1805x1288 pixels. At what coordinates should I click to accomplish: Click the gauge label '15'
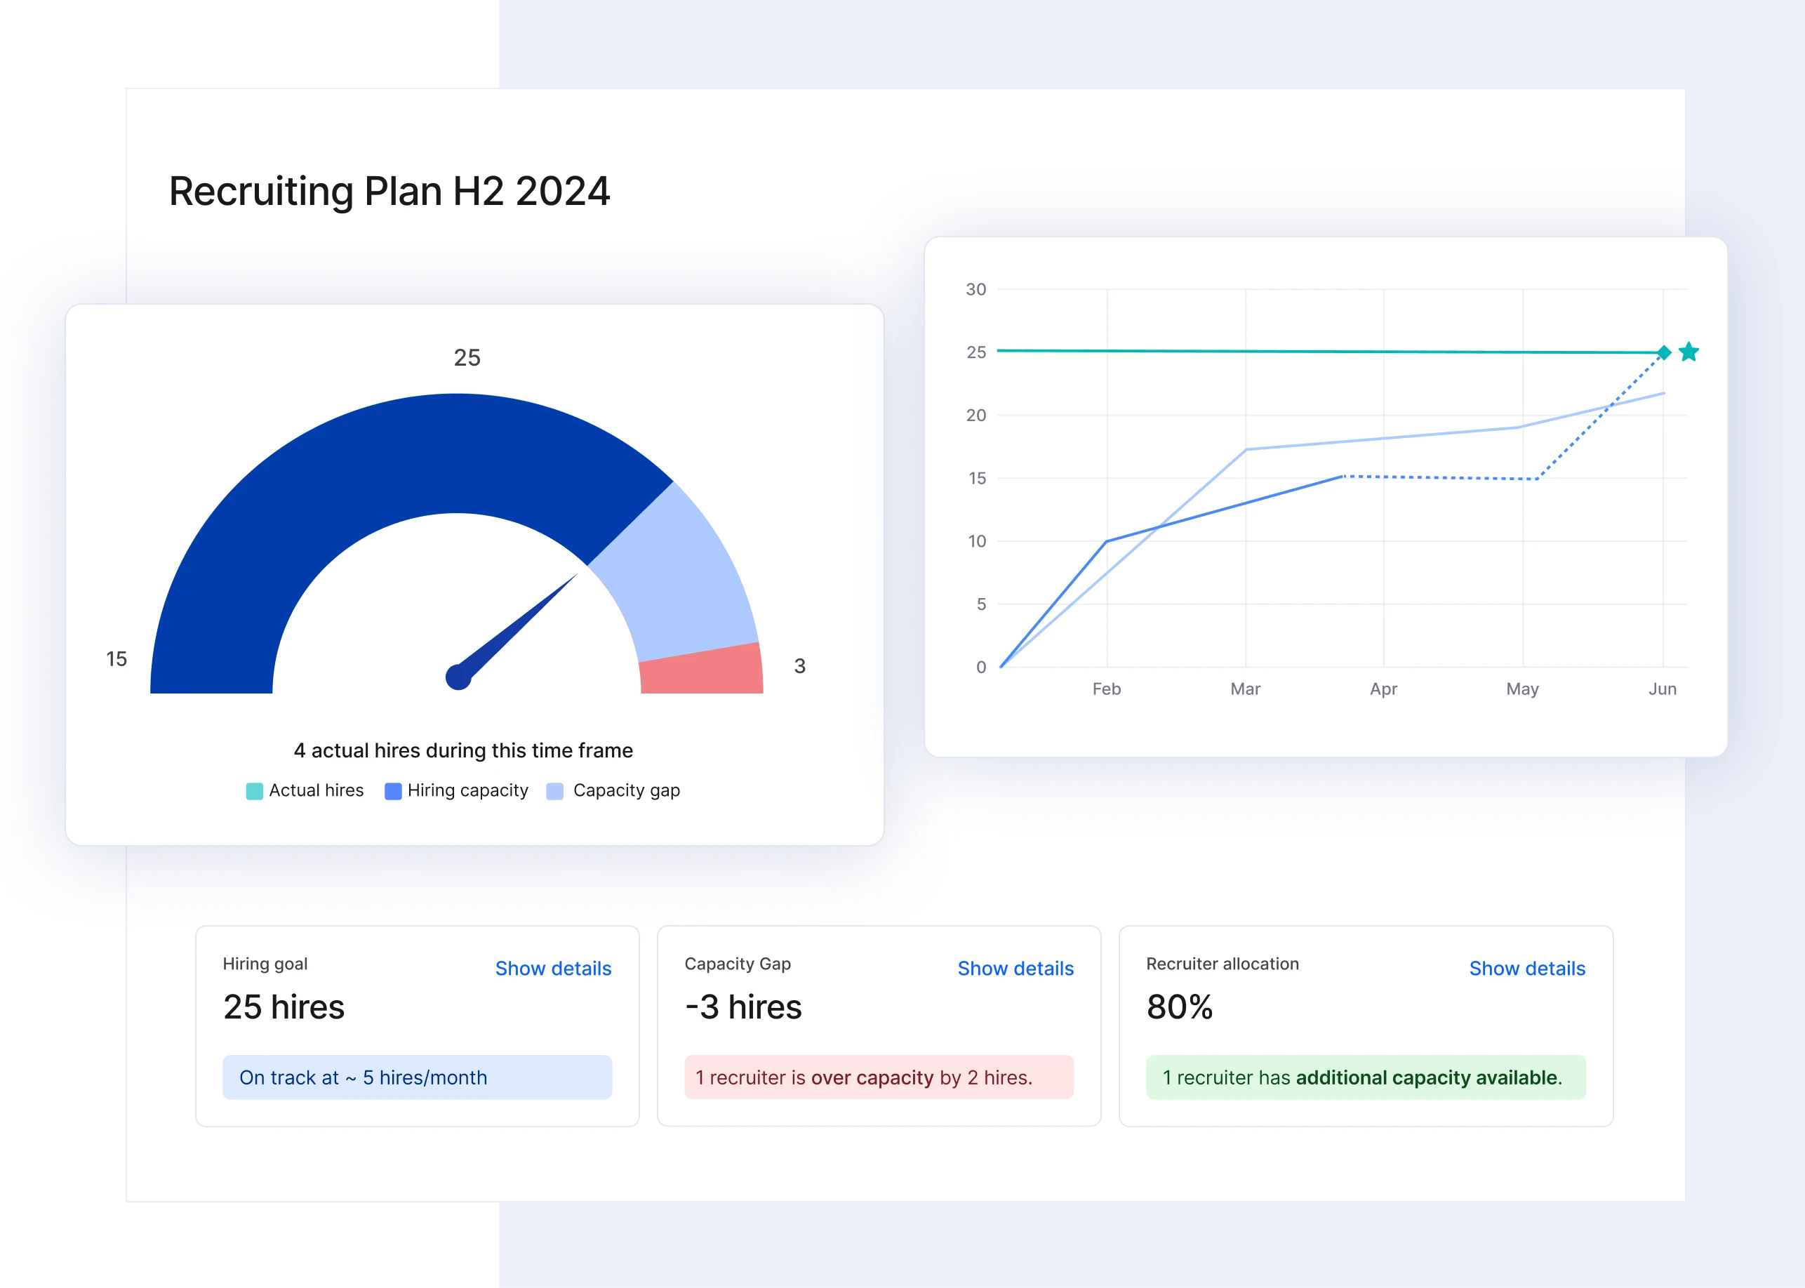(116, 659)
